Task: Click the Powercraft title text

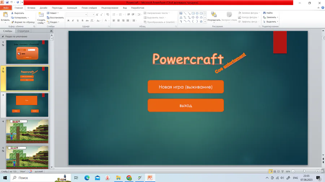Action: [x=188, y=59]
